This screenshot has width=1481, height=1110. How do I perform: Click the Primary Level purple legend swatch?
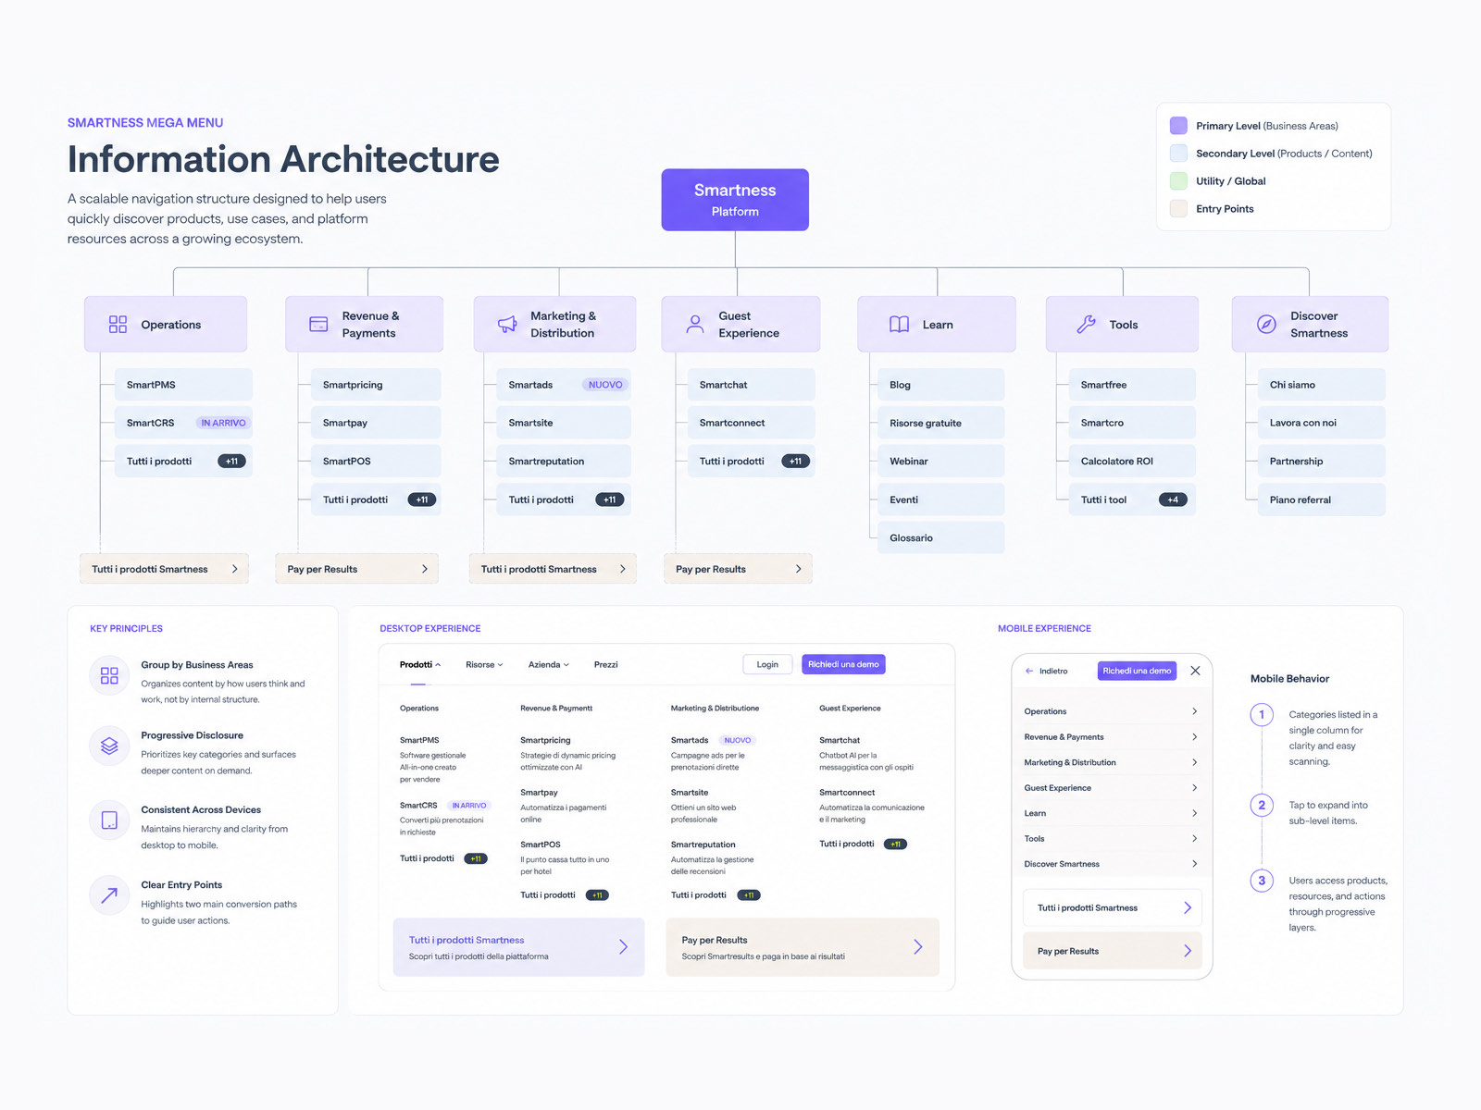(x=1178, y=126)
